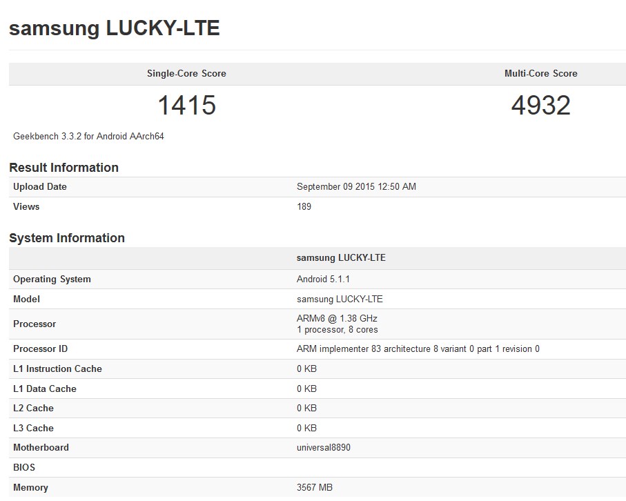Screen dimensions: 626x501
Task: Select the 3567 MB memory value
Action: coord(315,487)
